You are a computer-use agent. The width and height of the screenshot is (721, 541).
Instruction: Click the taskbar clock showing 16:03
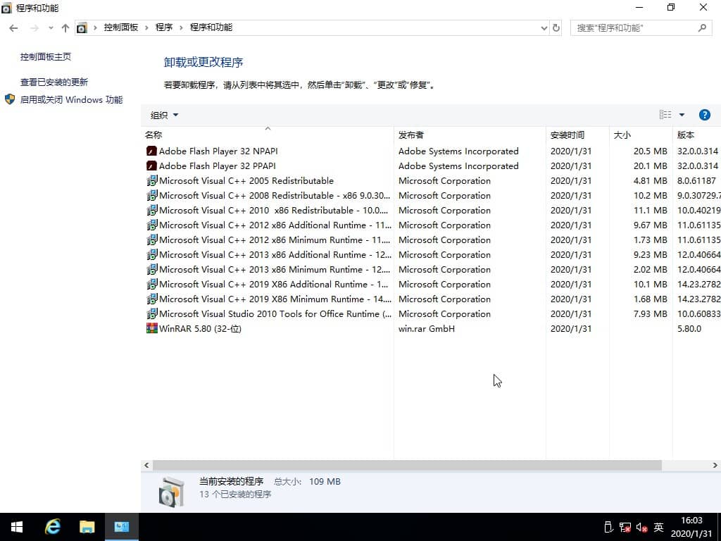coord(691,527)
